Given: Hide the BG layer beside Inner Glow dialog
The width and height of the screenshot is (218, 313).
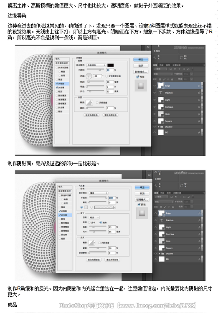Looking at the screenshot, I should 155,259.
